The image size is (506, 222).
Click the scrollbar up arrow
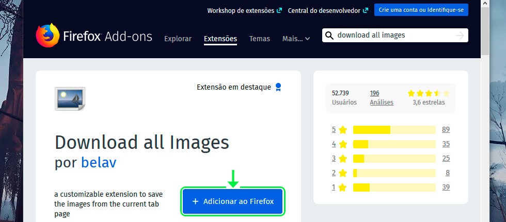pos(485,3)
